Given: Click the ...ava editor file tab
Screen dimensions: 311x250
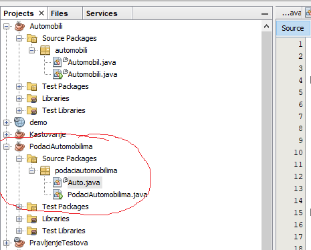Looking at the screenshot, I should tap(292, 13).
